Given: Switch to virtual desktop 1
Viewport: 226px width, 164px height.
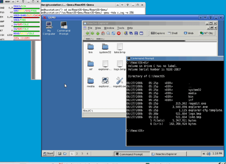Looking at the screenshot, I should tap(72, 154).
